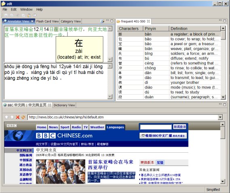Click the paste icon in the toolbar
230x193 pixels.
29,15
